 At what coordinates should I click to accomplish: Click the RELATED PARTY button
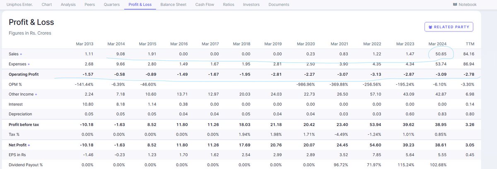449,27
